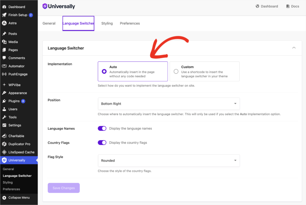Open Language Switcher submenu in sidebar
This screenshot has width=306, height=205.
[x=17, y=176]
